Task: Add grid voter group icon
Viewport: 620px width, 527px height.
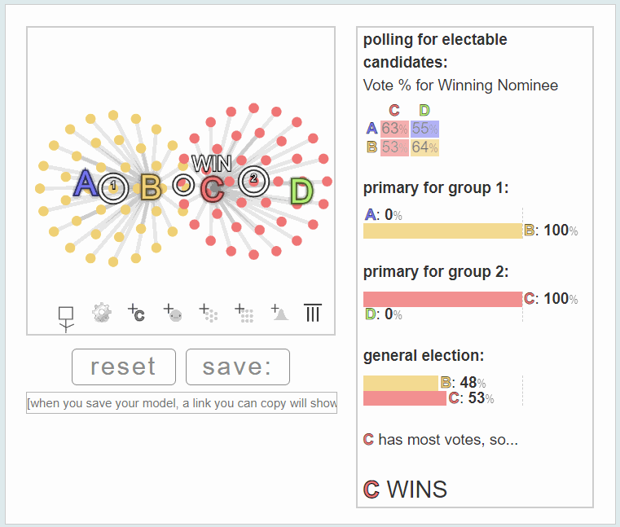Action: [x=244, y=313]
